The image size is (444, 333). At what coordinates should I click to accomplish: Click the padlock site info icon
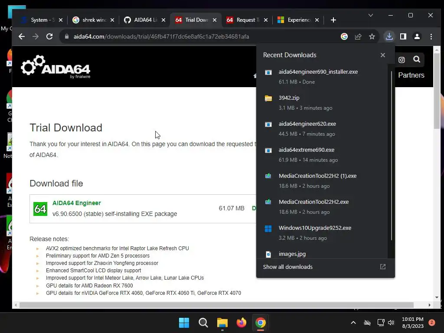(67, 36)
